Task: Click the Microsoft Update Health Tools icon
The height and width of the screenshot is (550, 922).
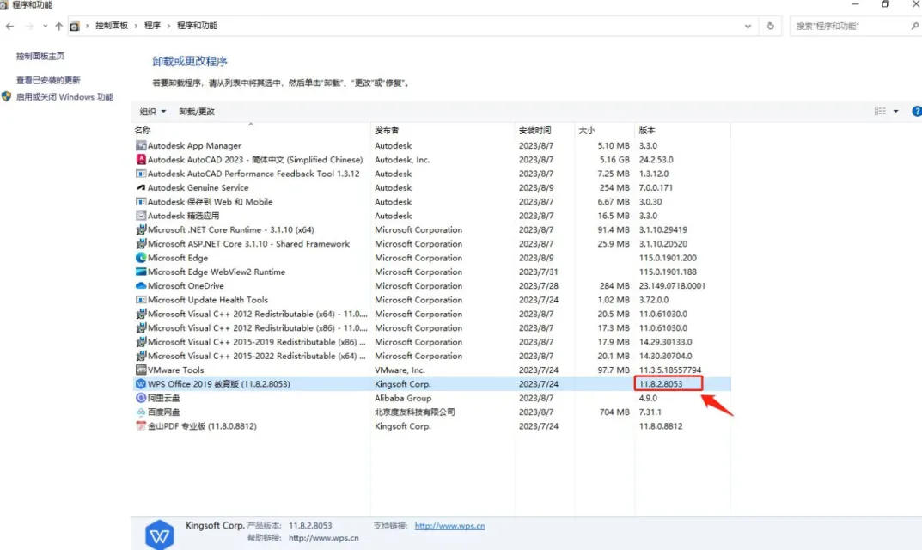Action: (x=141, y=300)
